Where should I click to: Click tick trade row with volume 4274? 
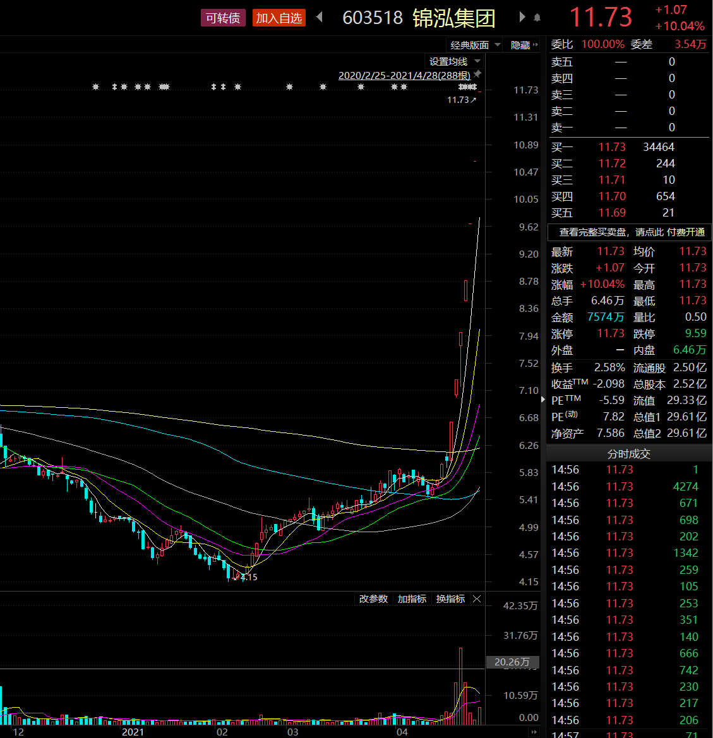[629, 486]
